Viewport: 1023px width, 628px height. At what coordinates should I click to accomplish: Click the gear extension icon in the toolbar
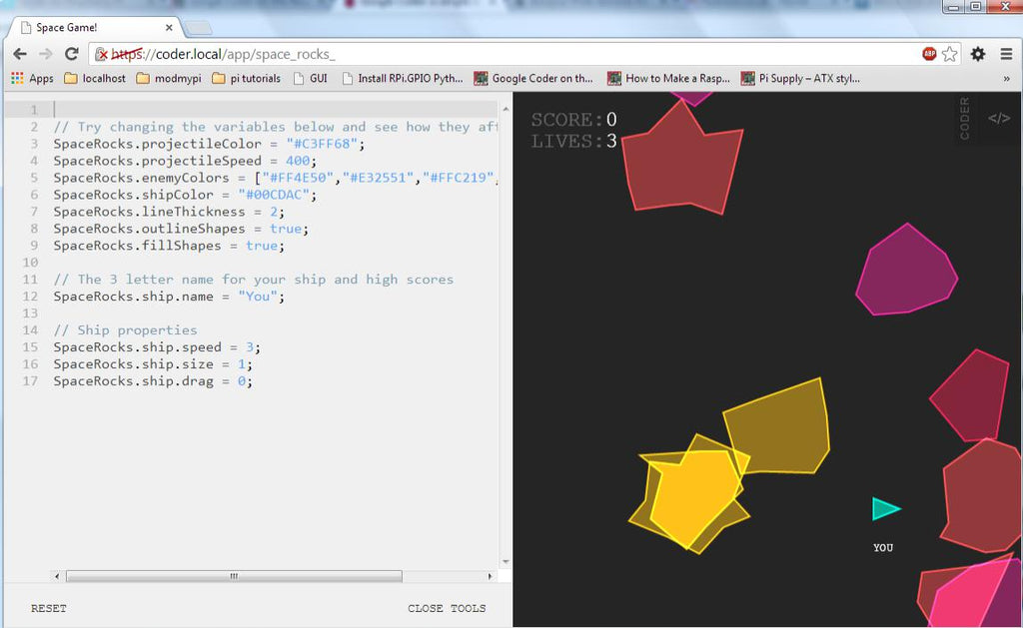click(x=978, y=54)
